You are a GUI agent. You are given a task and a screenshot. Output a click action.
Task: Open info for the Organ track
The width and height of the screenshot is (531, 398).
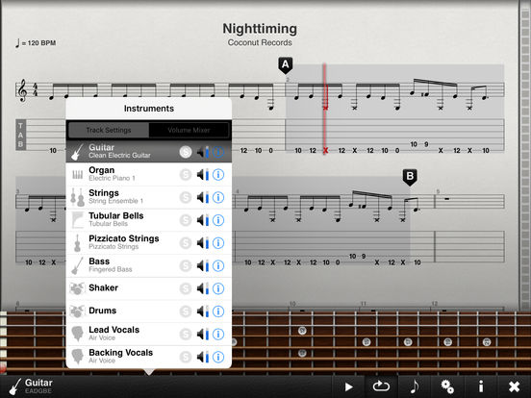[218, 175]
